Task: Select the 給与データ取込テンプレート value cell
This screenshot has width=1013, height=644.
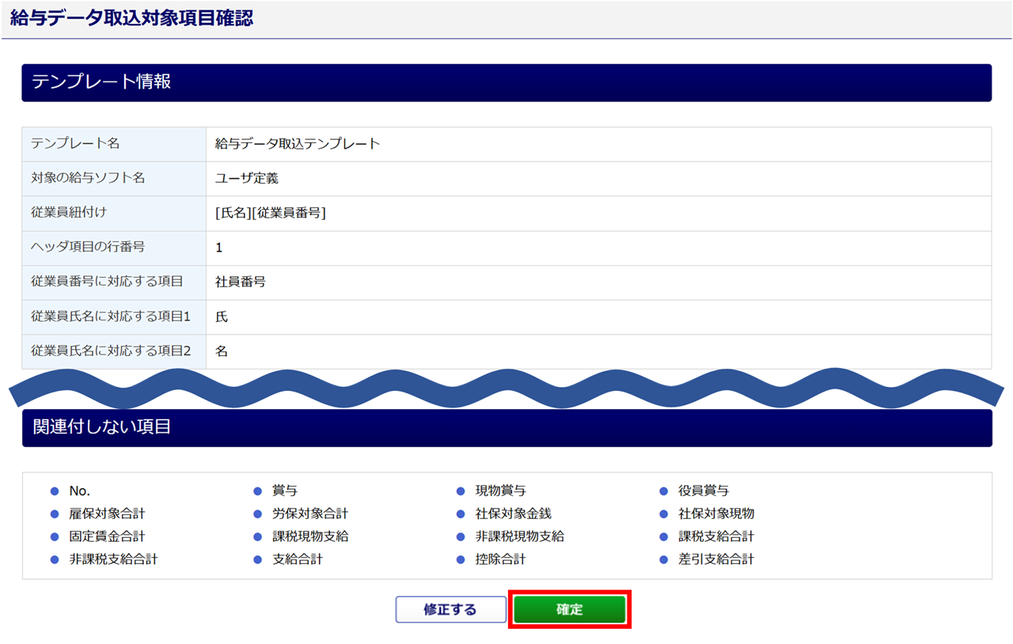Action: (298, 144)
